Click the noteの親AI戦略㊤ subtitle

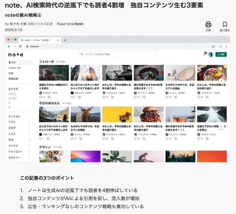[x=23, y=15]
